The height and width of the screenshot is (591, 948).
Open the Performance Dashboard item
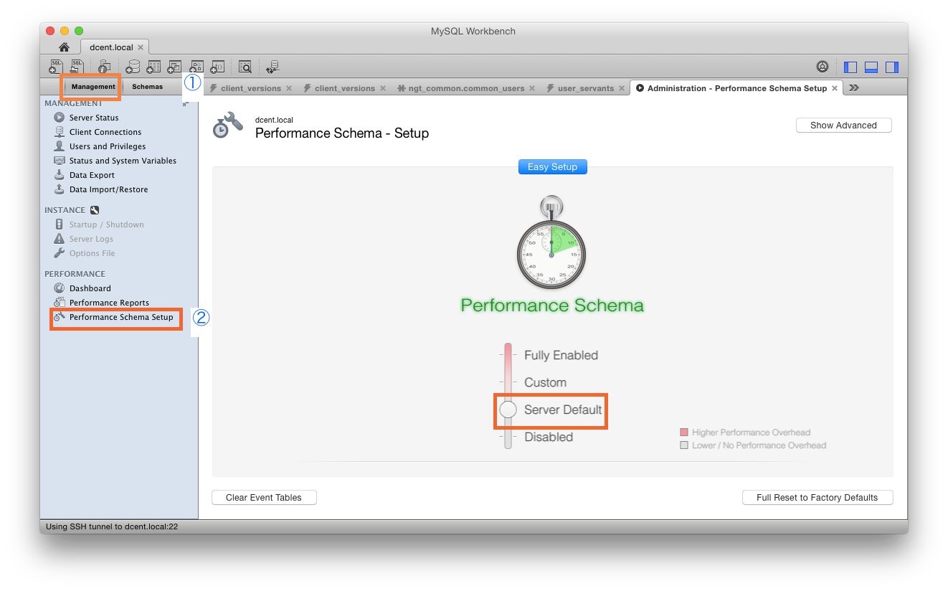point(90,288)
